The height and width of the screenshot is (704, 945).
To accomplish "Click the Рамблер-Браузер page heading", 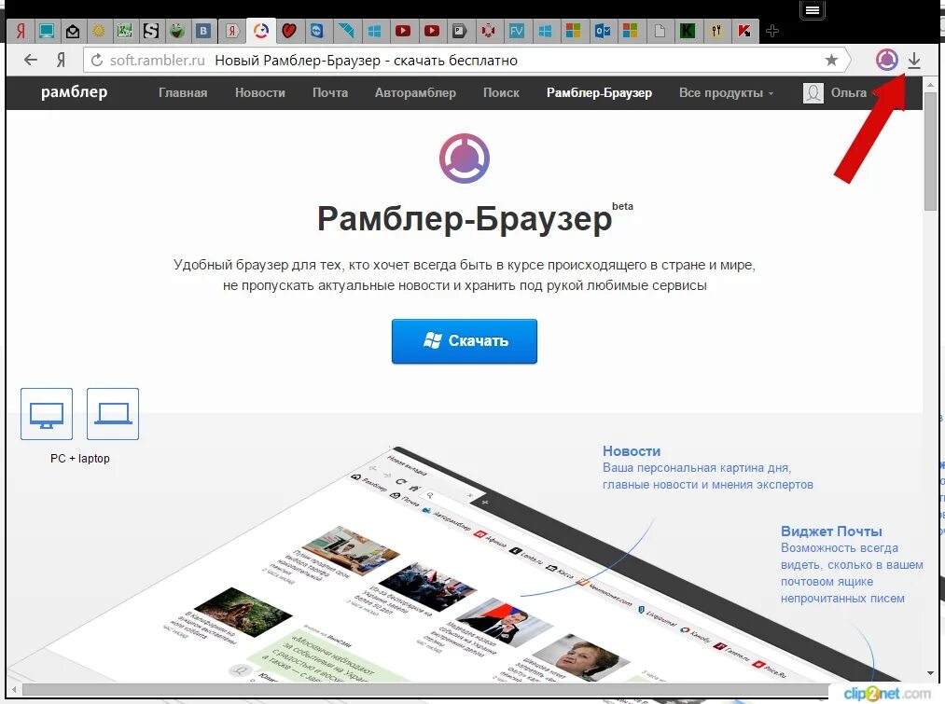I will [465, 218].
